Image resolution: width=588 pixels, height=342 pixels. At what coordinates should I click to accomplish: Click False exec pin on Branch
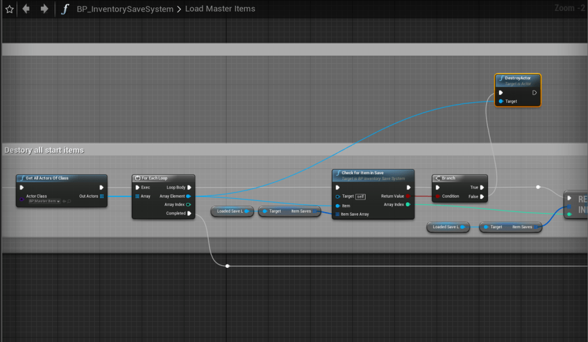(482, 197)
